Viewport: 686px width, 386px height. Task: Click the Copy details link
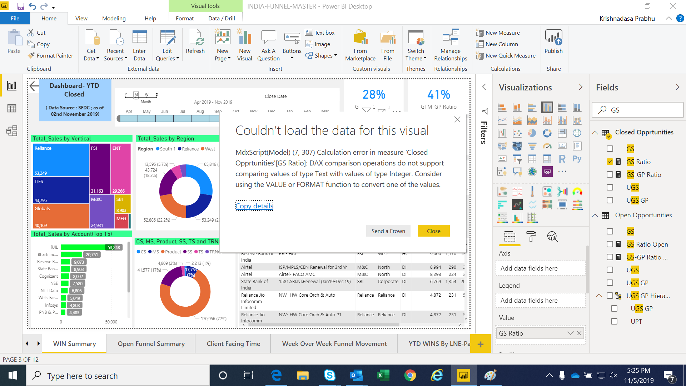[x=254, y=206]
